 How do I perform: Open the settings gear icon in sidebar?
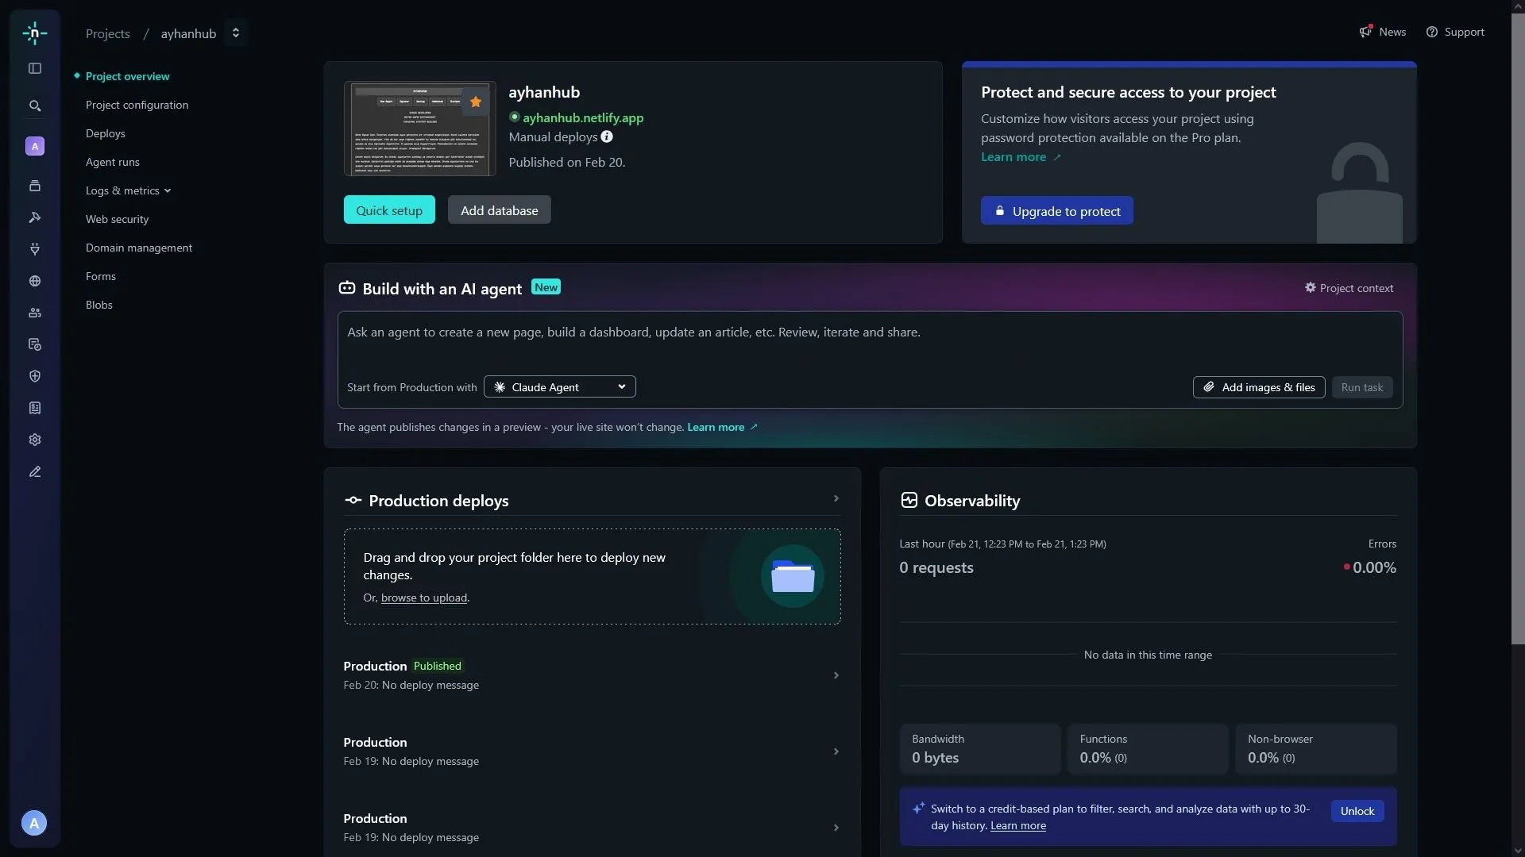pos(34,440)
